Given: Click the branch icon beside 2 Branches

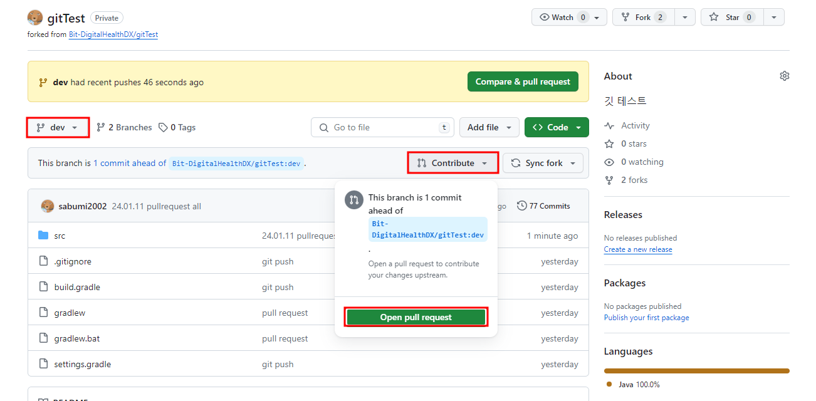Looking at the screenshot, I should [100, 127].
